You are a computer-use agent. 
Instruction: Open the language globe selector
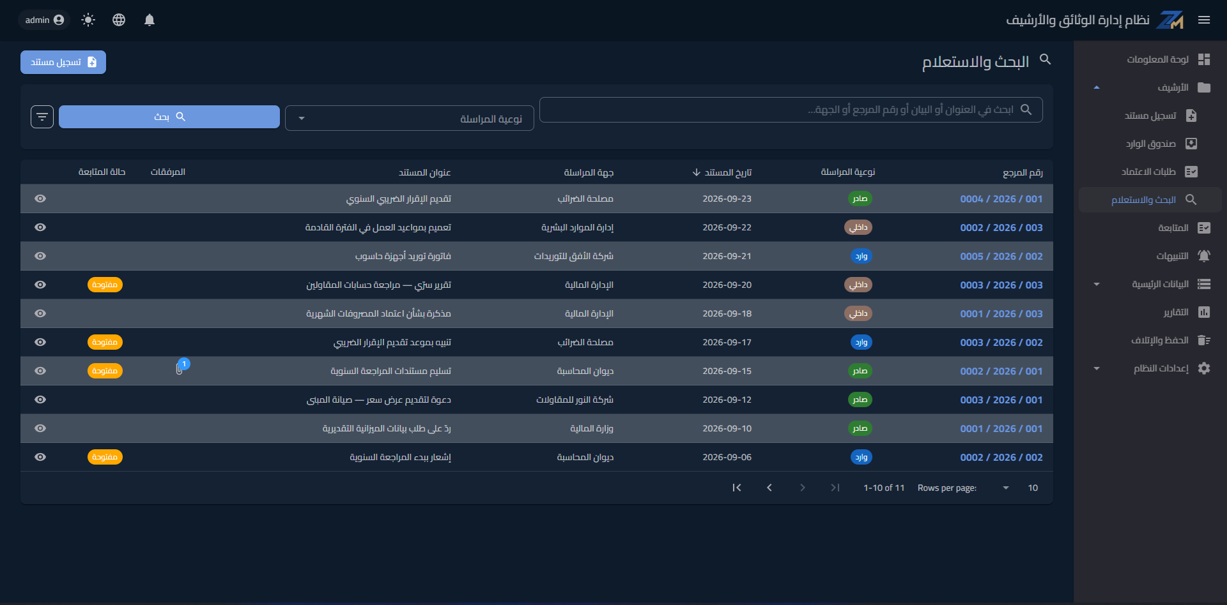tap(119, 20)
